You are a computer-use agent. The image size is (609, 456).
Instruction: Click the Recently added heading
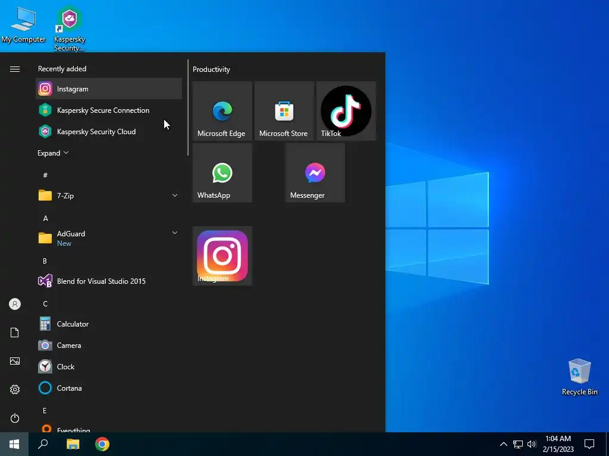(62, 69)
